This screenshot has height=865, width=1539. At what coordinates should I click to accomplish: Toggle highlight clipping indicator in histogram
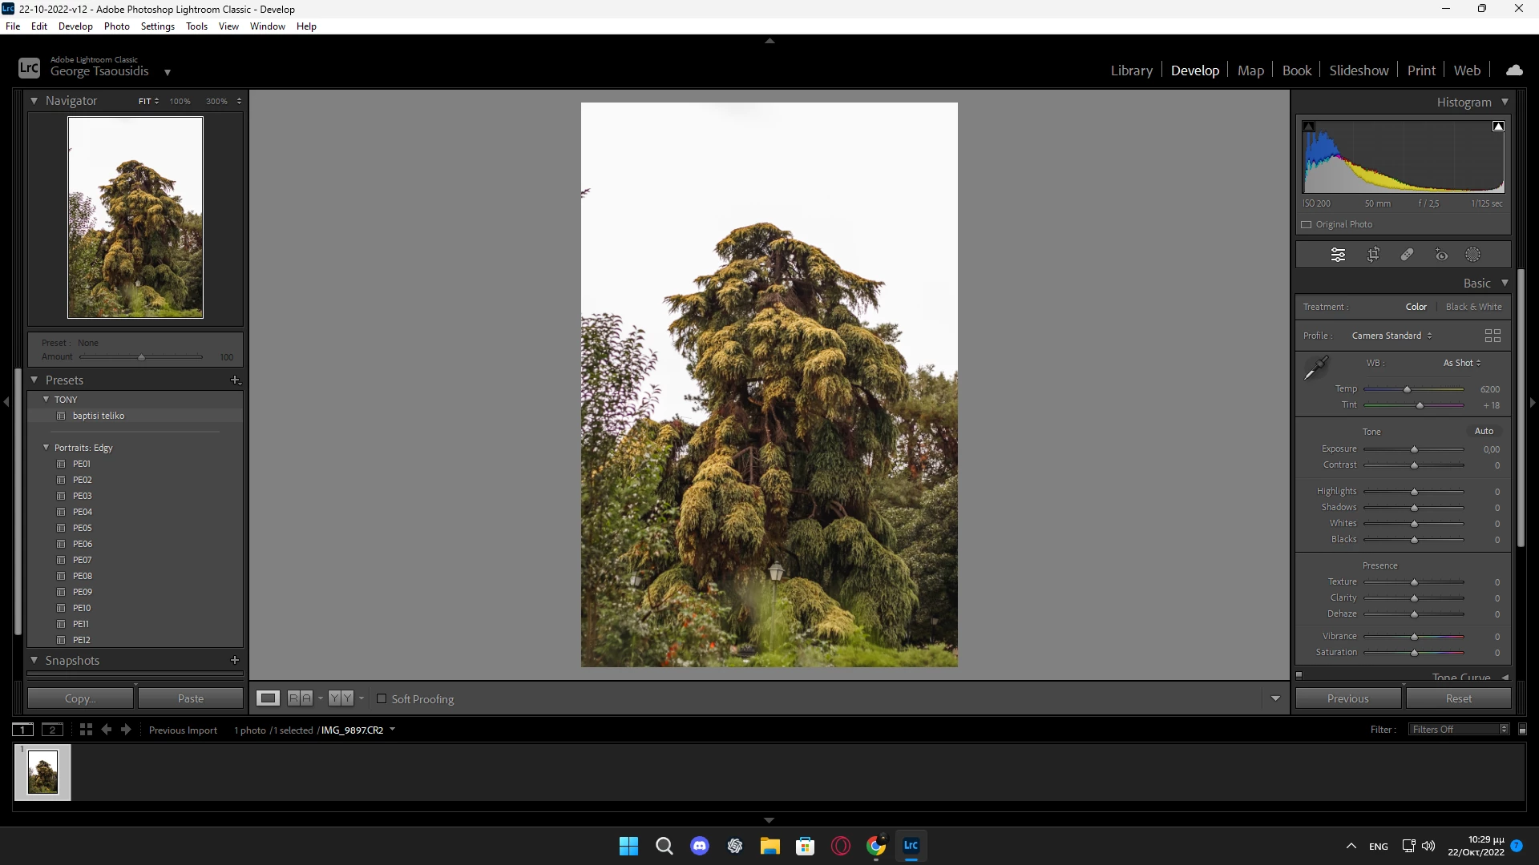[1498, 127]
